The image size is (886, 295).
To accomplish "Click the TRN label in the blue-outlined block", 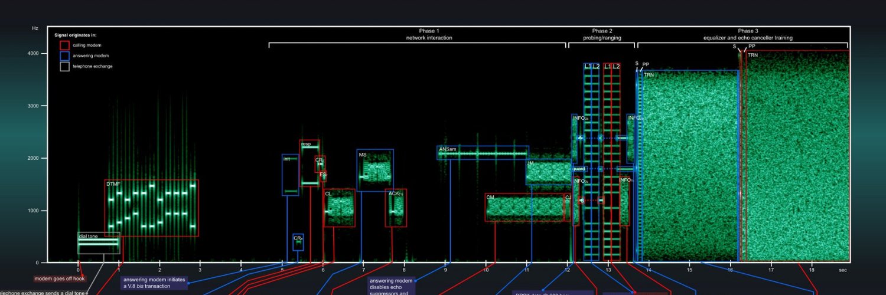I will [x=649, y=75].
